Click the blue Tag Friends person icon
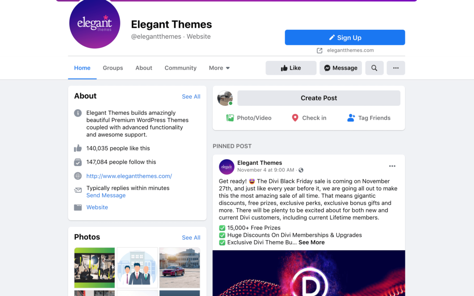474x296 pixels. (x=351, y=118)
